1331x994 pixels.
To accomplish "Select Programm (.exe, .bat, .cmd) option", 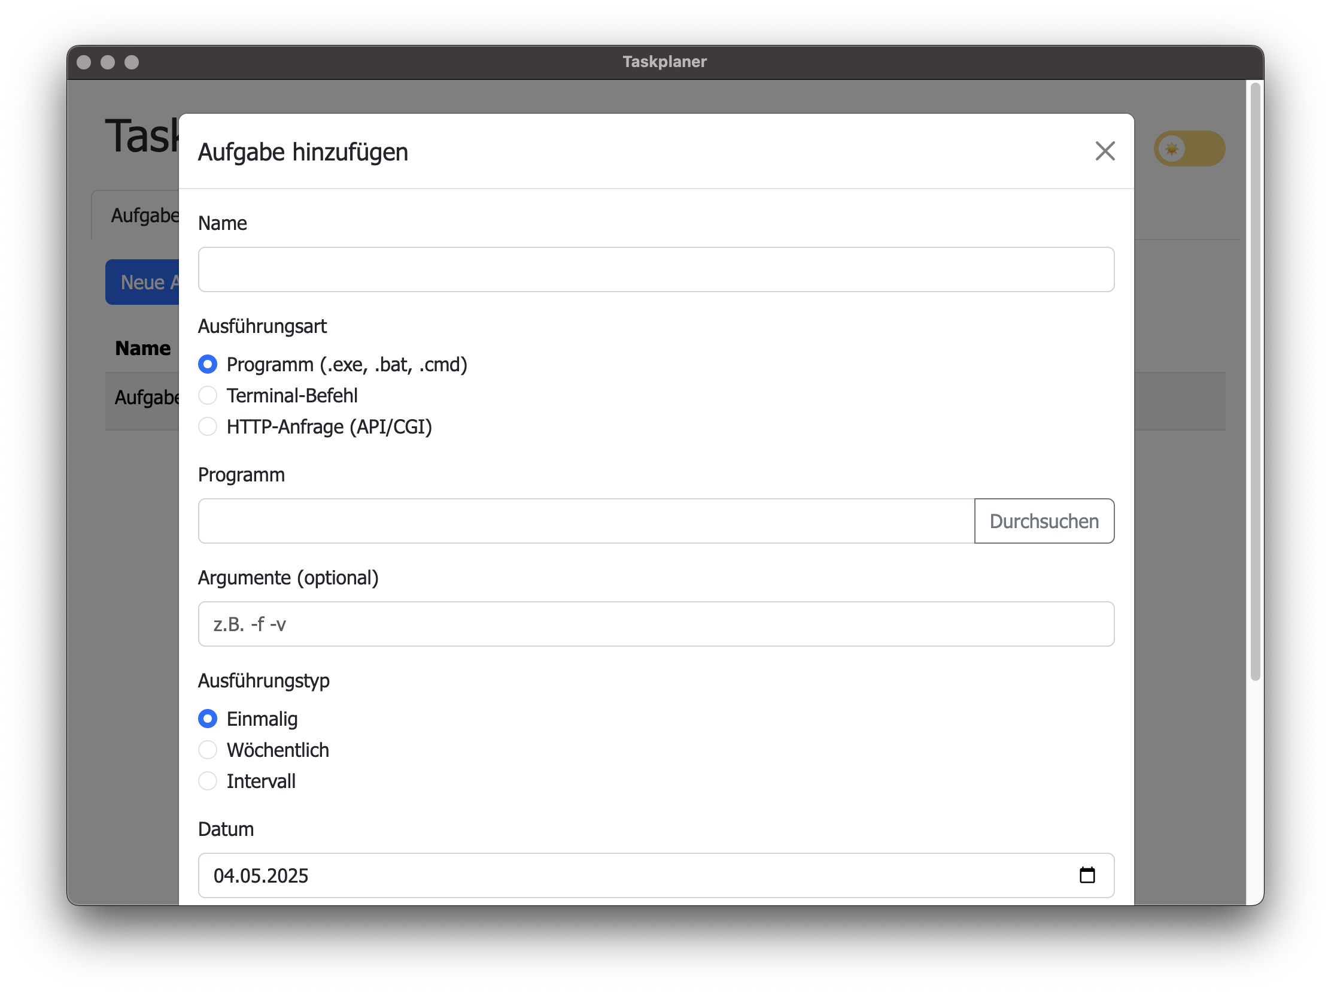I will [208, 364].
